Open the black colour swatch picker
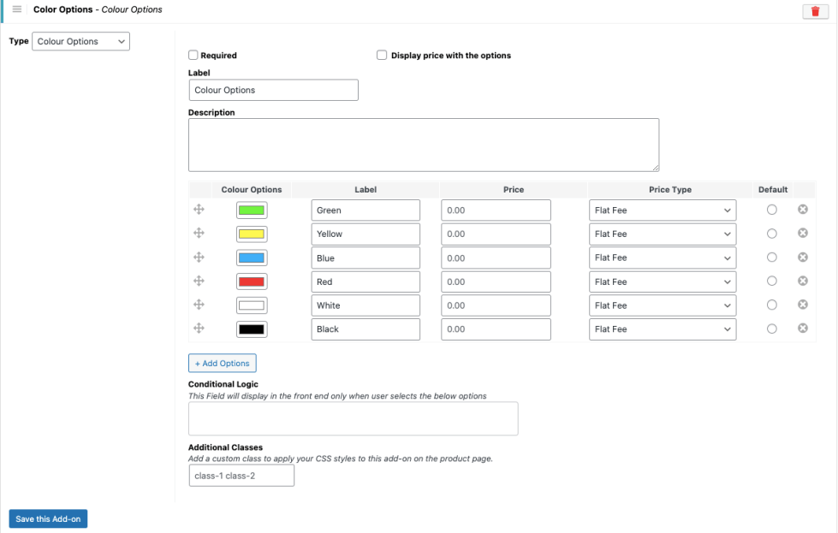The image size is (838, 533). (x=252, y=329)
